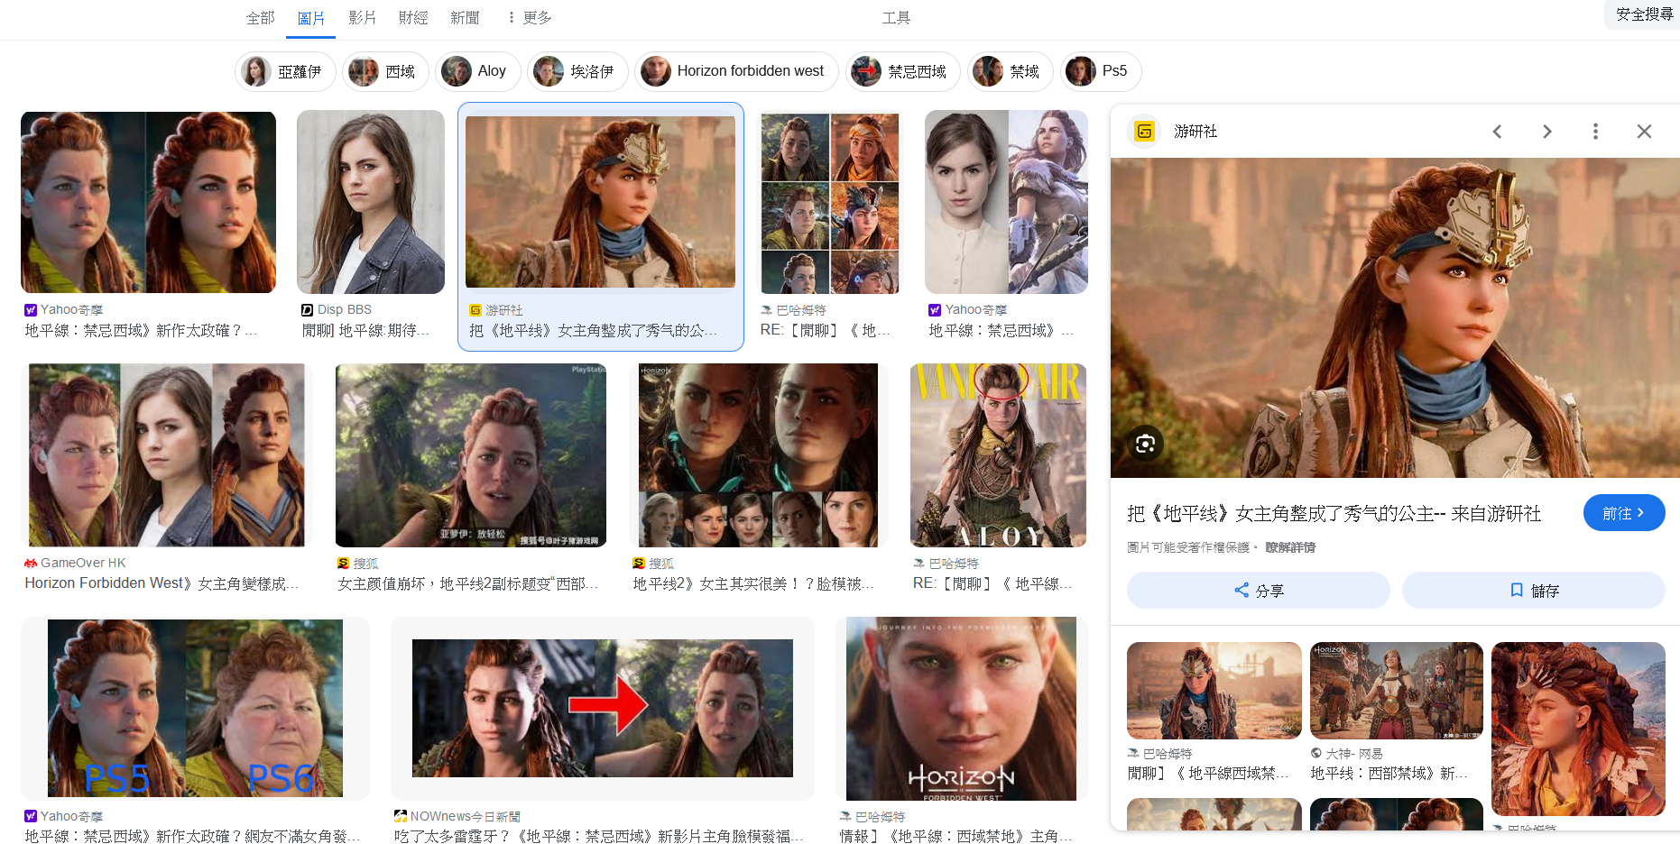
Task: Open the selected 游研社 Aloy thumbnail
Action: pos(601,202)
